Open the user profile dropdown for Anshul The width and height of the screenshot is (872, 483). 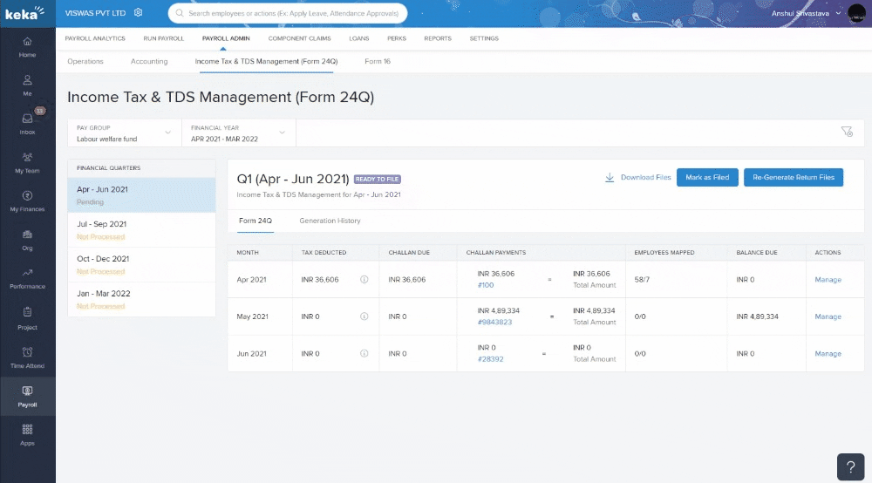839,13
